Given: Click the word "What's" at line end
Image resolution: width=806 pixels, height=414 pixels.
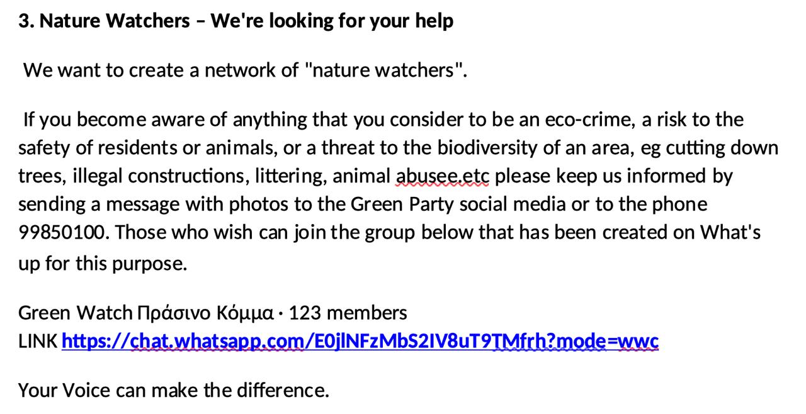Looking at the screenshot, I should coord(730,232).
